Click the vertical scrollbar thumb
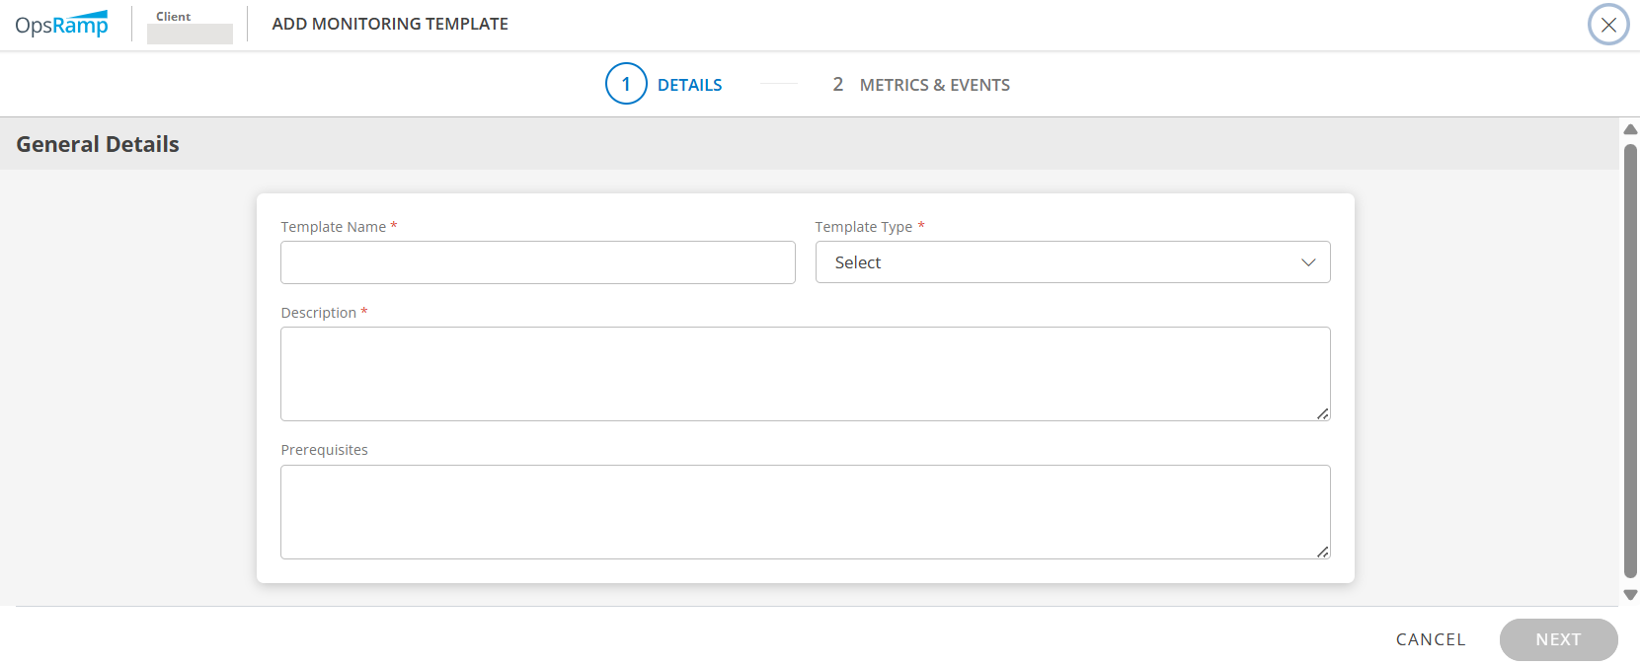This screenshot has height=666, width=1640. pyautogui.click(x=1630, y=360)
